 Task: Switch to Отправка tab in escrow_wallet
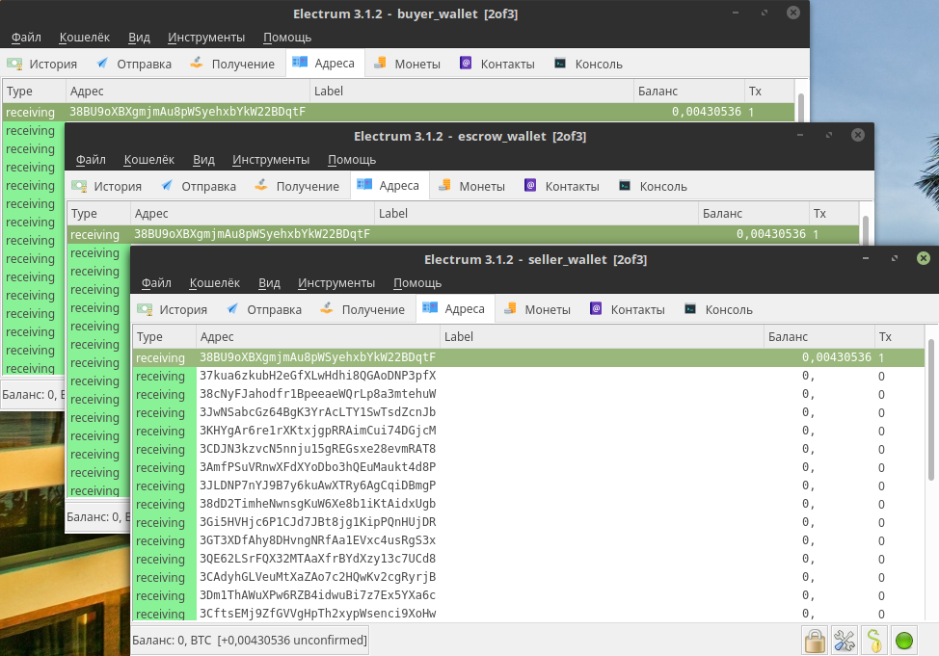(199, 186)
